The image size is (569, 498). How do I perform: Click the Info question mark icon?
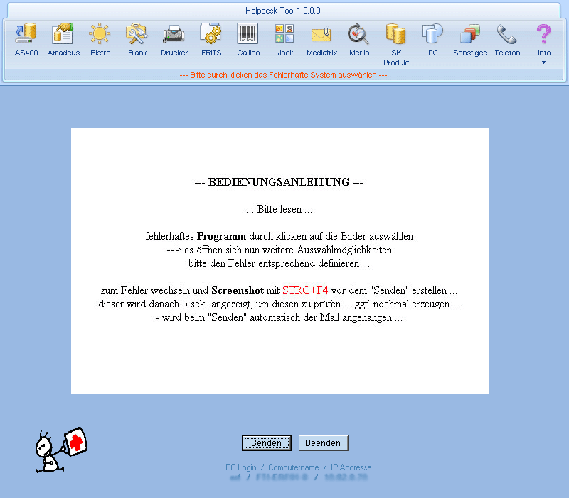point(544,34)
